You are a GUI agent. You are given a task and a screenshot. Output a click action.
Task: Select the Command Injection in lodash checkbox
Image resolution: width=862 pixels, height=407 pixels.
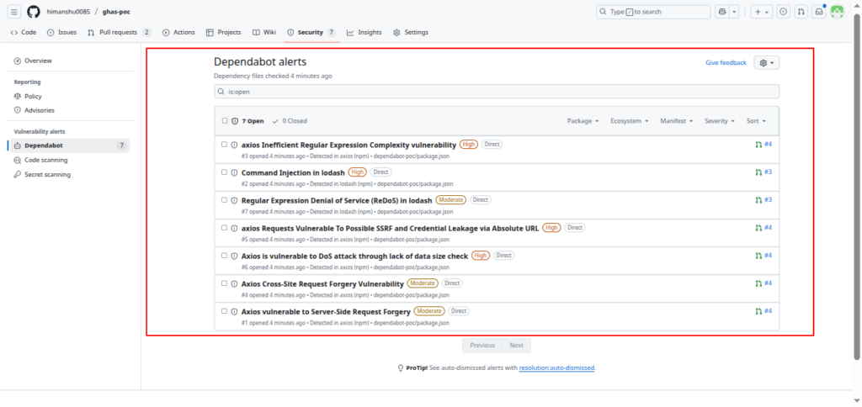[225, 172]
